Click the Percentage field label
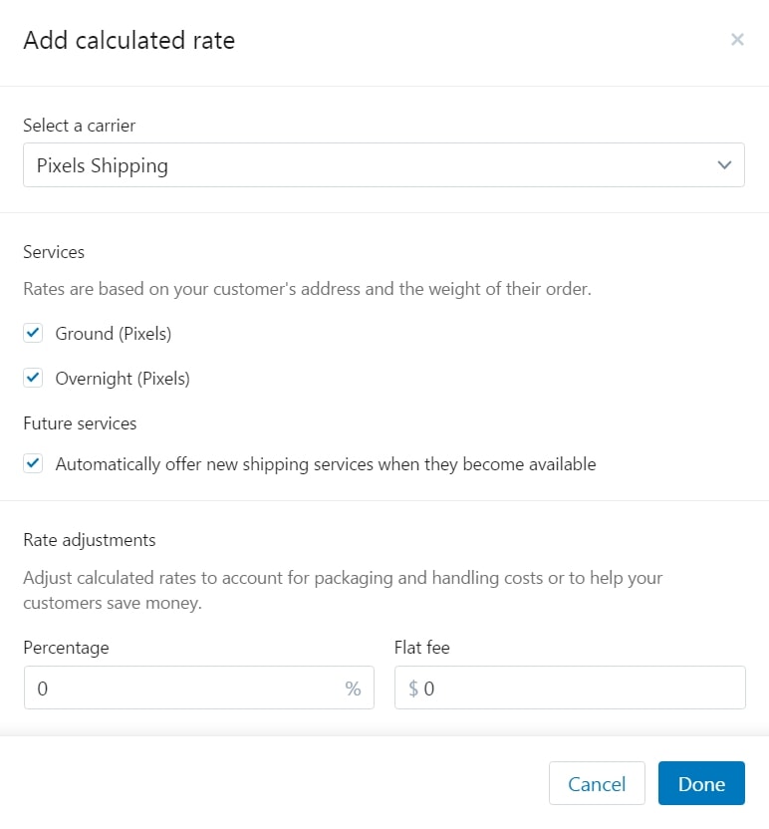Image resolution: width=769 pixels, height=829 pixels. pos(66,648)
